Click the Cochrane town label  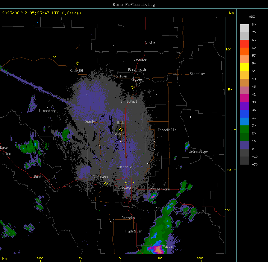point(100,177)
